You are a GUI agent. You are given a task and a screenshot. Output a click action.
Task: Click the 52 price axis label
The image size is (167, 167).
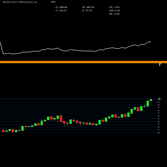point(159,127)
